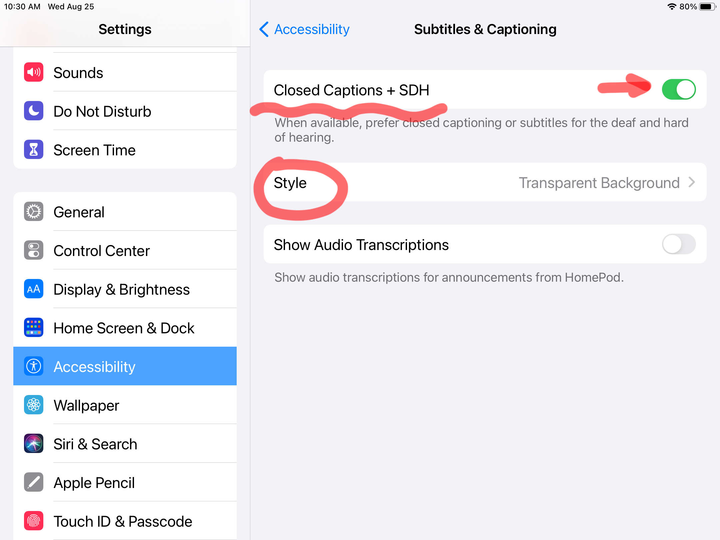
Task: Enable Show Audio Transcriptions switch
Action: pyautogui.click(x=679, y=244)
